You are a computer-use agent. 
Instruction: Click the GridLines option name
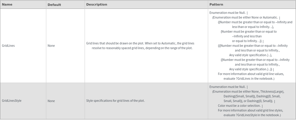click(x=8, y=46)
